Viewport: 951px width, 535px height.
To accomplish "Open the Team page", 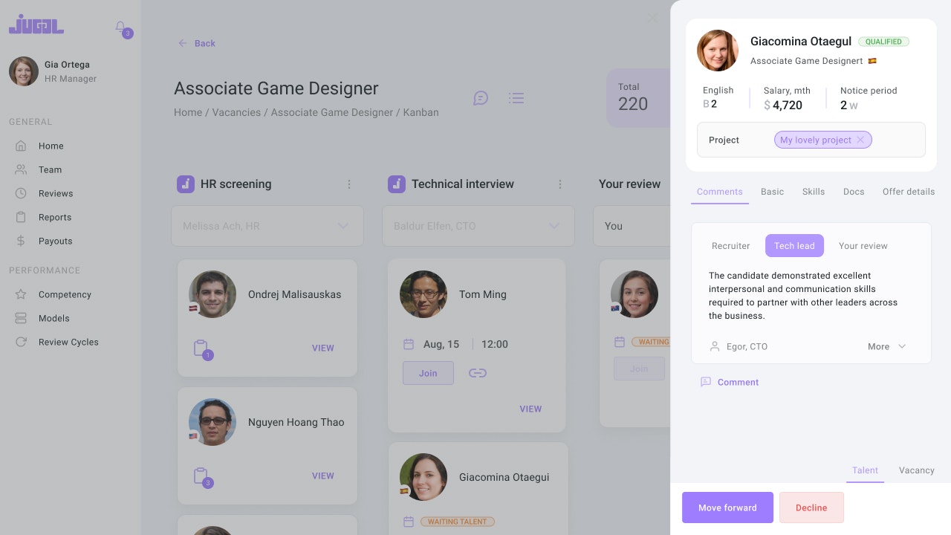I will pyautogui.click(x=50, y=169).
